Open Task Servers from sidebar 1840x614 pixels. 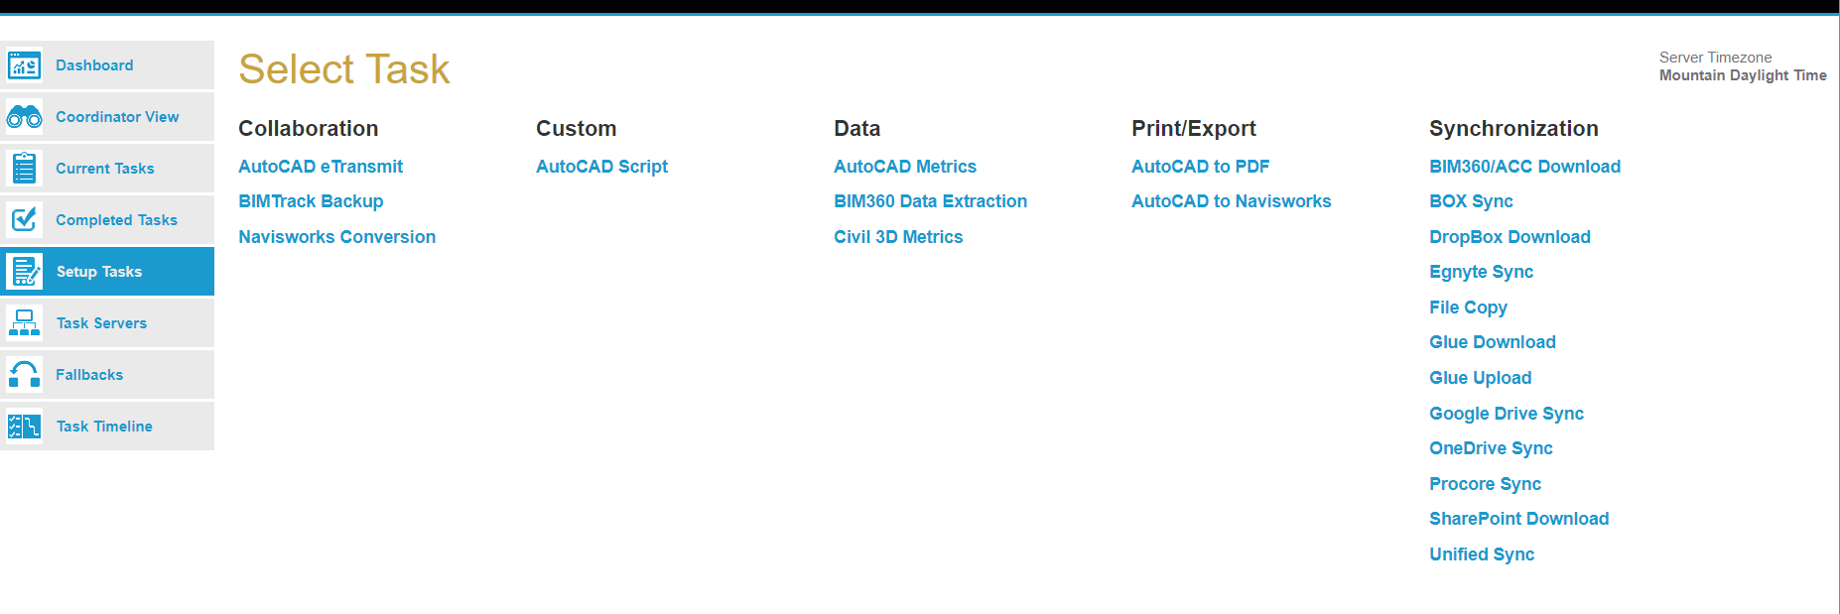point(101,323)
